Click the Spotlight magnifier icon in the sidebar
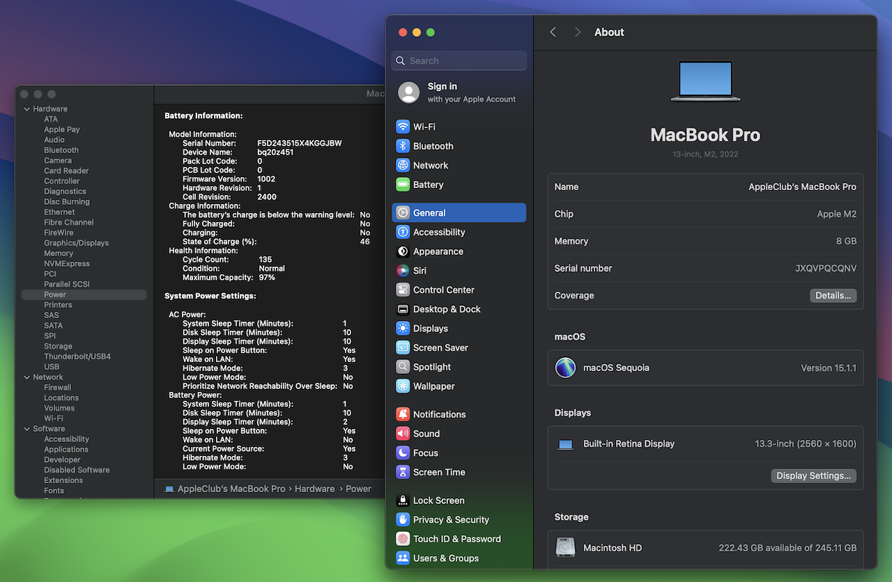Screen dimensions: 892x582 click(x=403, y=367)
